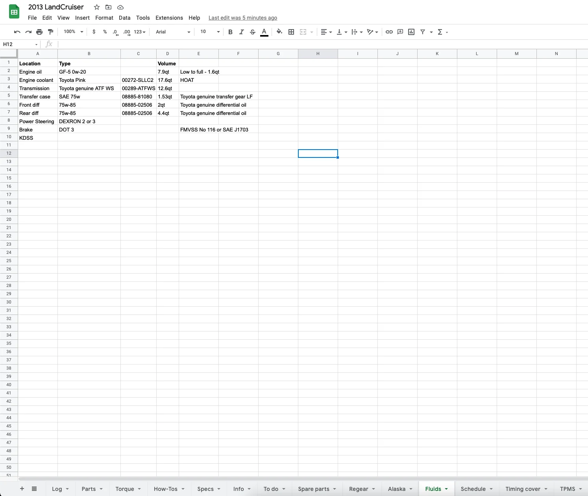Toggle italic formatting
Image resolution: width=588 pixels, height=496 pixels.
pyautogui.click(x=241, y=32)
